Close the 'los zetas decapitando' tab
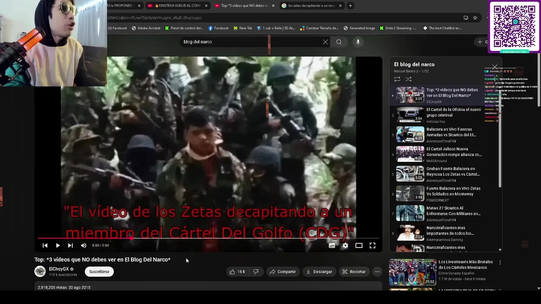541x304 pixels. click(x=340, y=5)
